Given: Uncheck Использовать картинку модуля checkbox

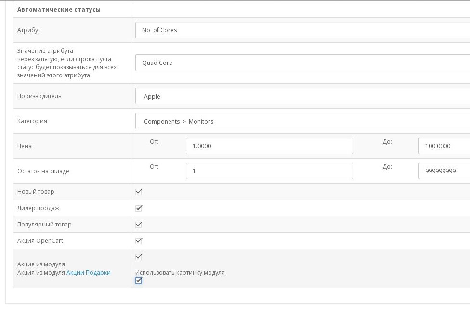Looking at the screenshot, I should click(139, 280).
